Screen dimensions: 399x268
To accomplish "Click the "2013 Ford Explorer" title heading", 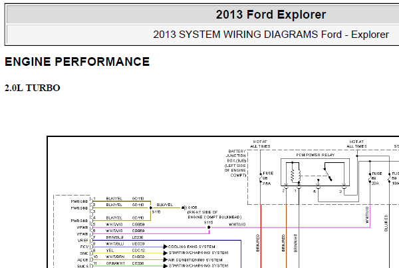I will tap(271, 15).
